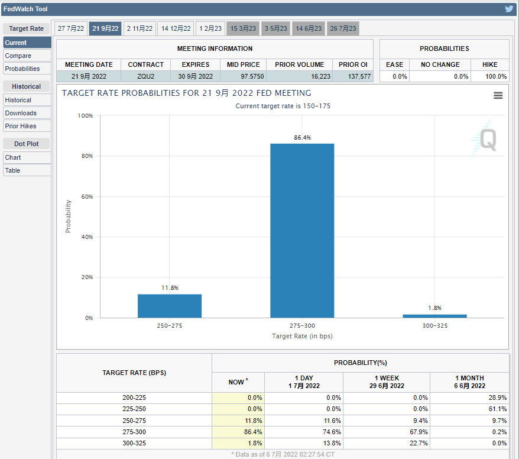Open Probabilities in the sidebar
The width and height of the screenshot is (519, 459).
(27, 69)
